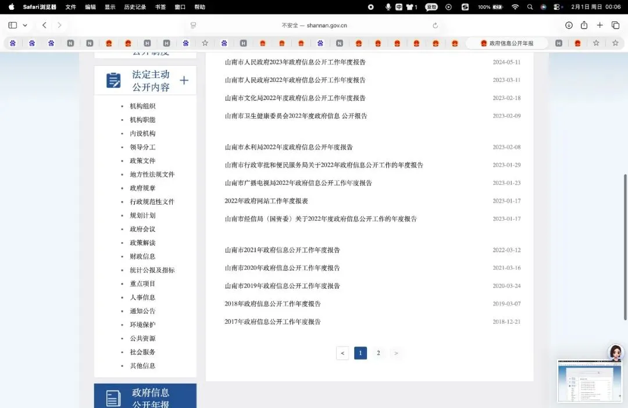Click the shannan.gov.cn address field
The image size is (628, 408).
(x=314, y=25)
